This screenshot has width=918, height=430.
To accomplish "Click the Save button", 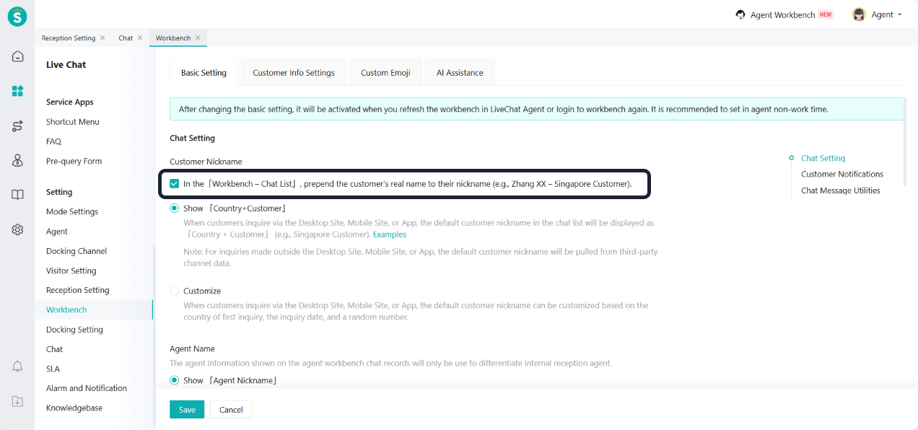I will click(x=187, y=410).
